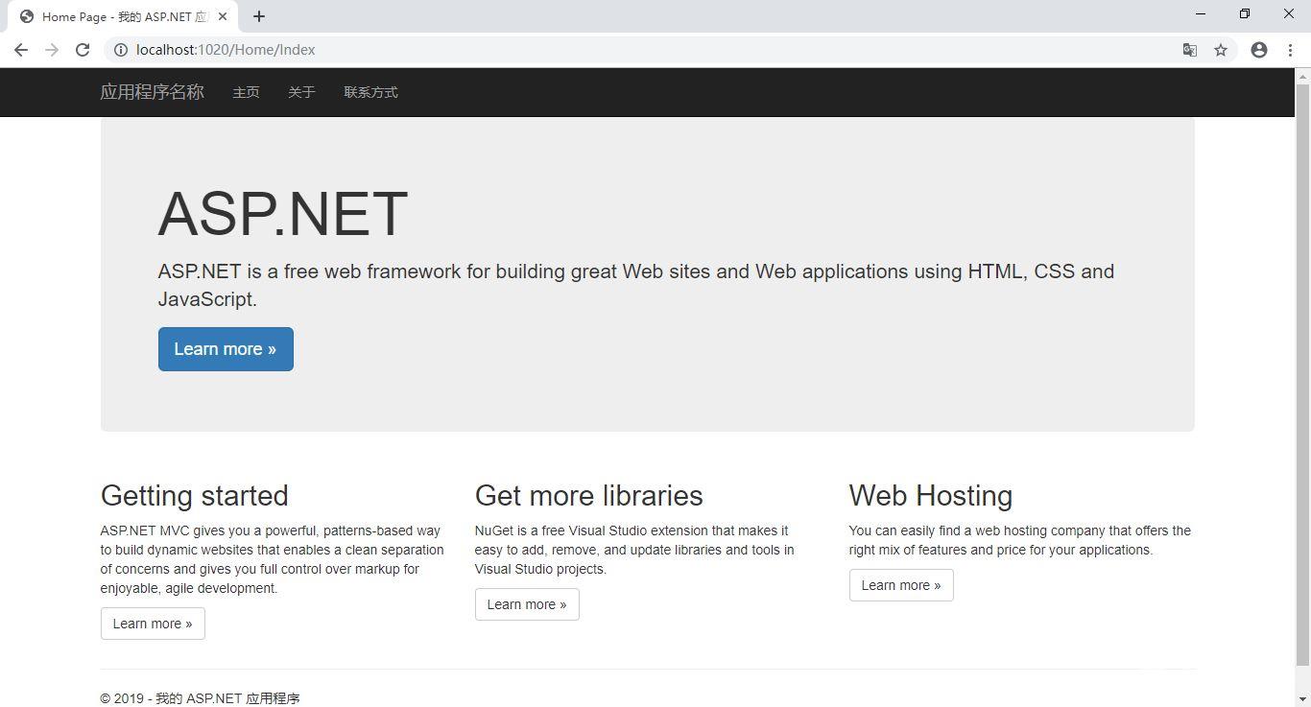Click the 应用程序名称 brand link
The width and height of the screenshot is (1311, 707).
pyautogui.click(x=152, y=92)
